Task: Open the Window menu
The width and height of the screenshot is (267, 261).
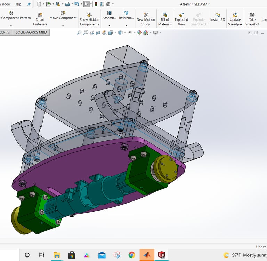Action: [x=5, y=4]
